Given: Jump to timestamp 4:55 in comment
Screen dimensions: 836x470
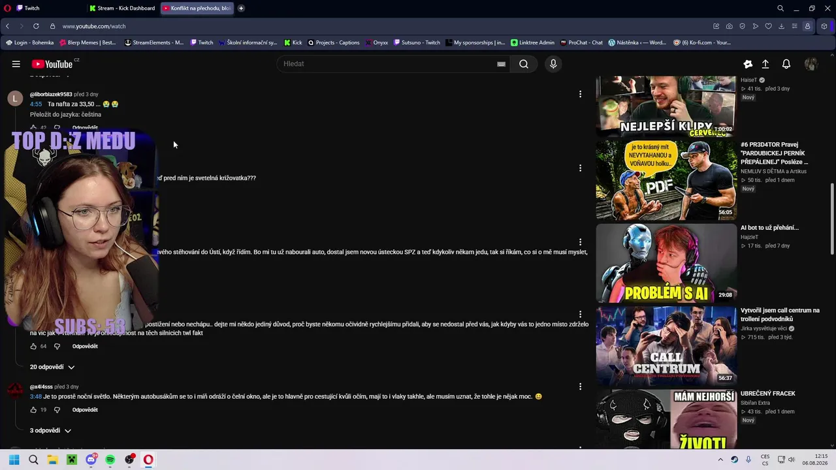Looking at the screenshot, I should (x=36, y=104).
